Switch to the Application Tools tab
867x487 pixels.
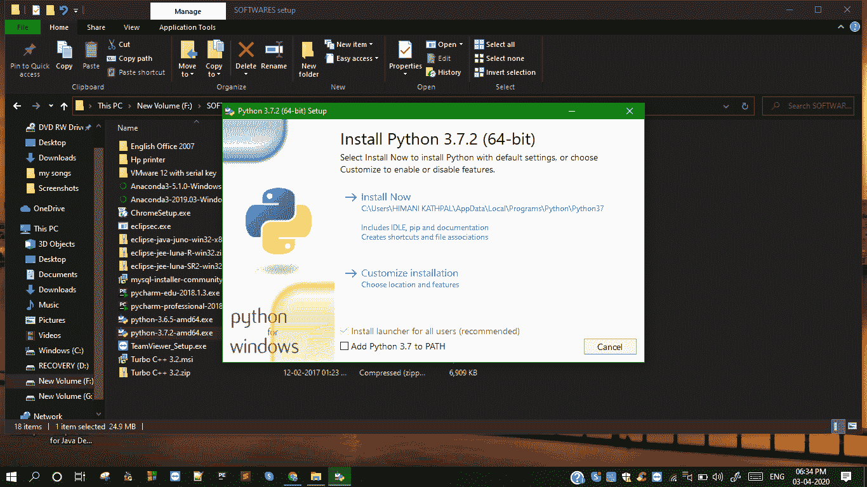pos(187,27)
